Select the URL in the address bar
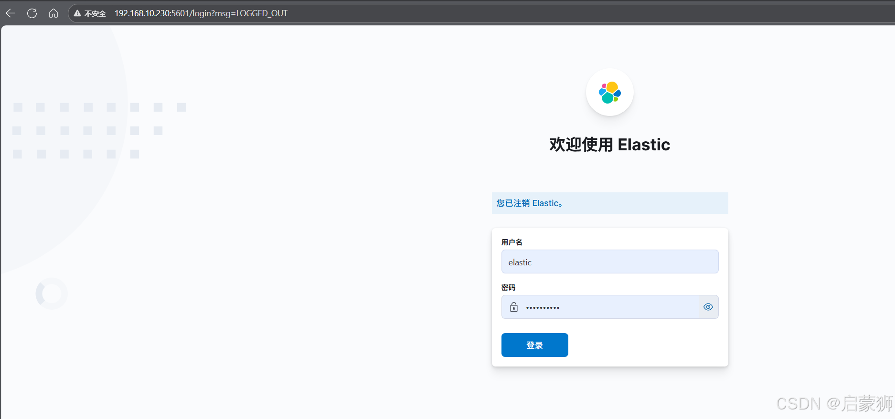 [x=201, y=13]
